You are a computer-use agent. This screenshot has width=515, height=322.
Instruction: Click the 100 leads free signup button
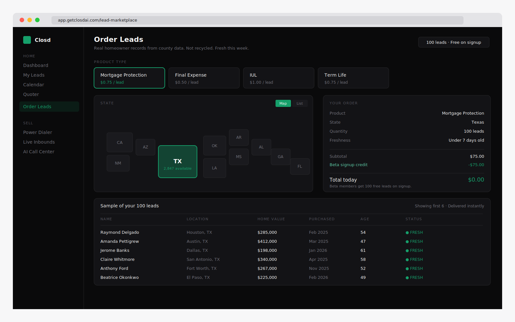pos(454,42)
